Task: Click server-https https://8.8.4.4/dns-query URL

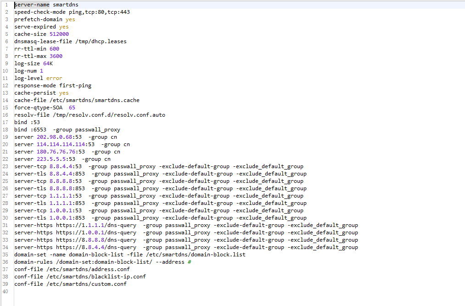Action: coord(96,247)
